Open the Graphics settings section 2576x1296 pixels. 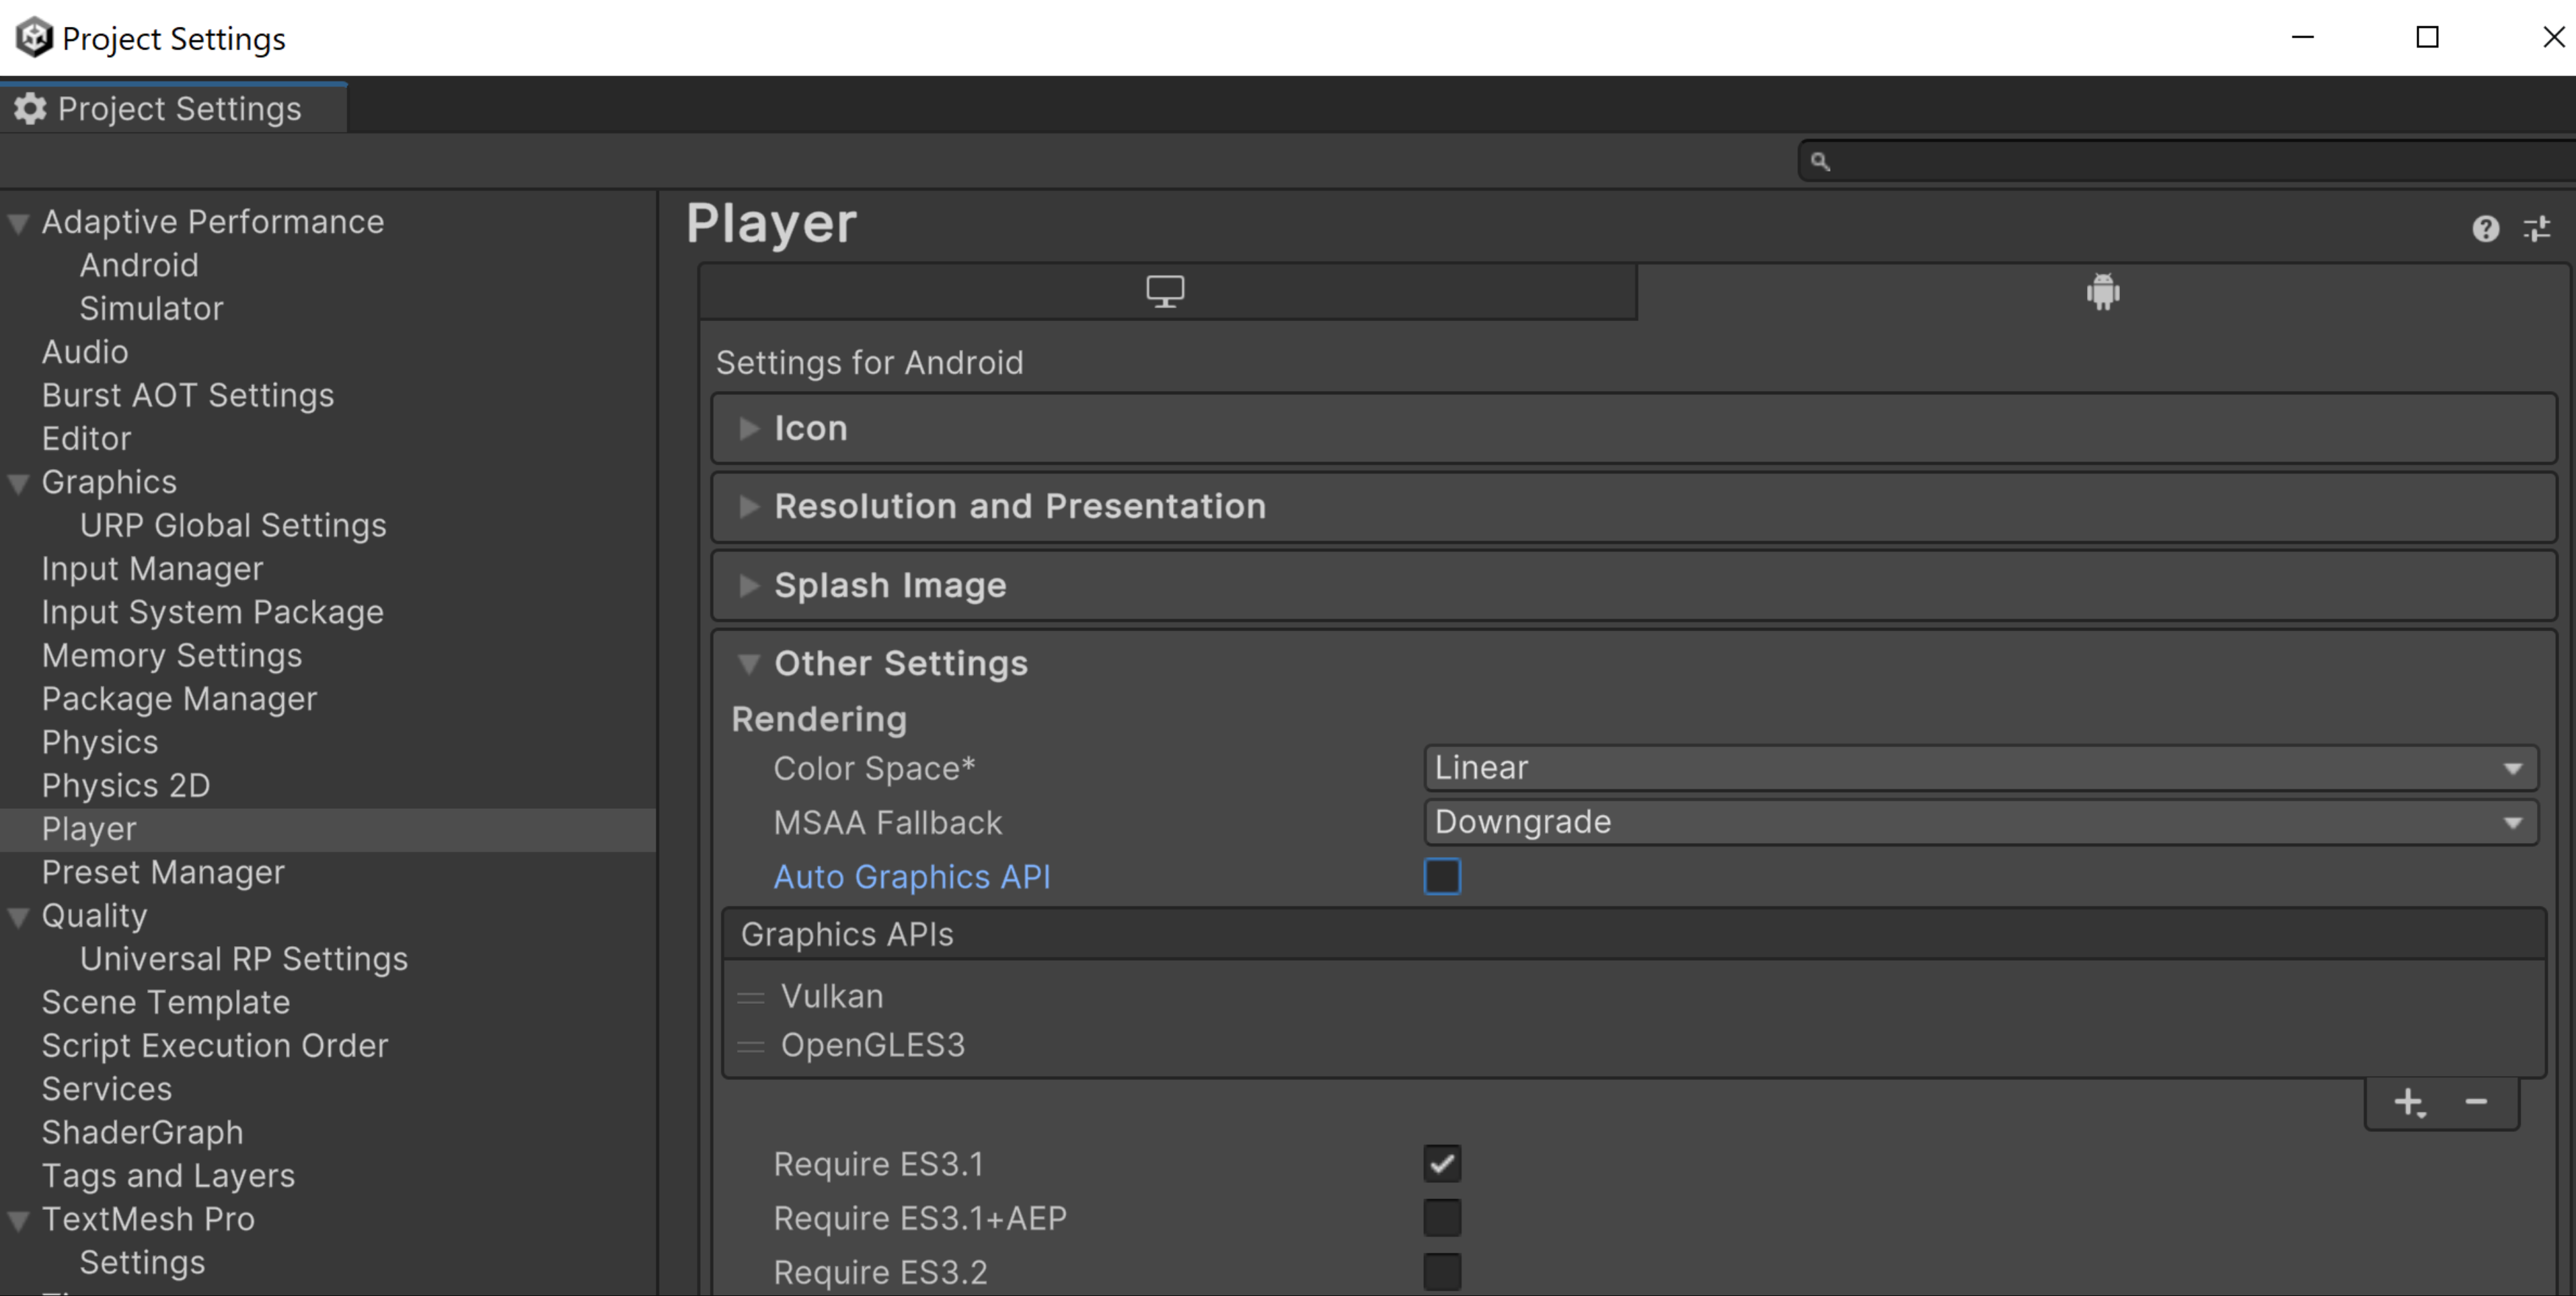pyautogui.click(x=108, y=481)
